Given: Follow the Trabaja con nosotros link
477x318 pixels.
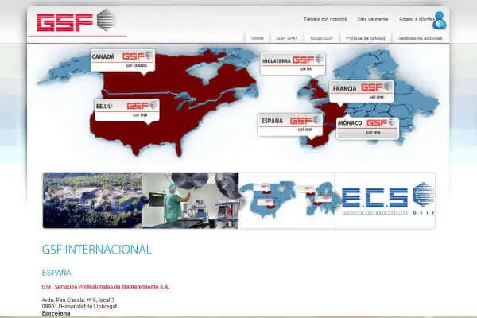Looking at the screenshot, I should coord(324,18).
